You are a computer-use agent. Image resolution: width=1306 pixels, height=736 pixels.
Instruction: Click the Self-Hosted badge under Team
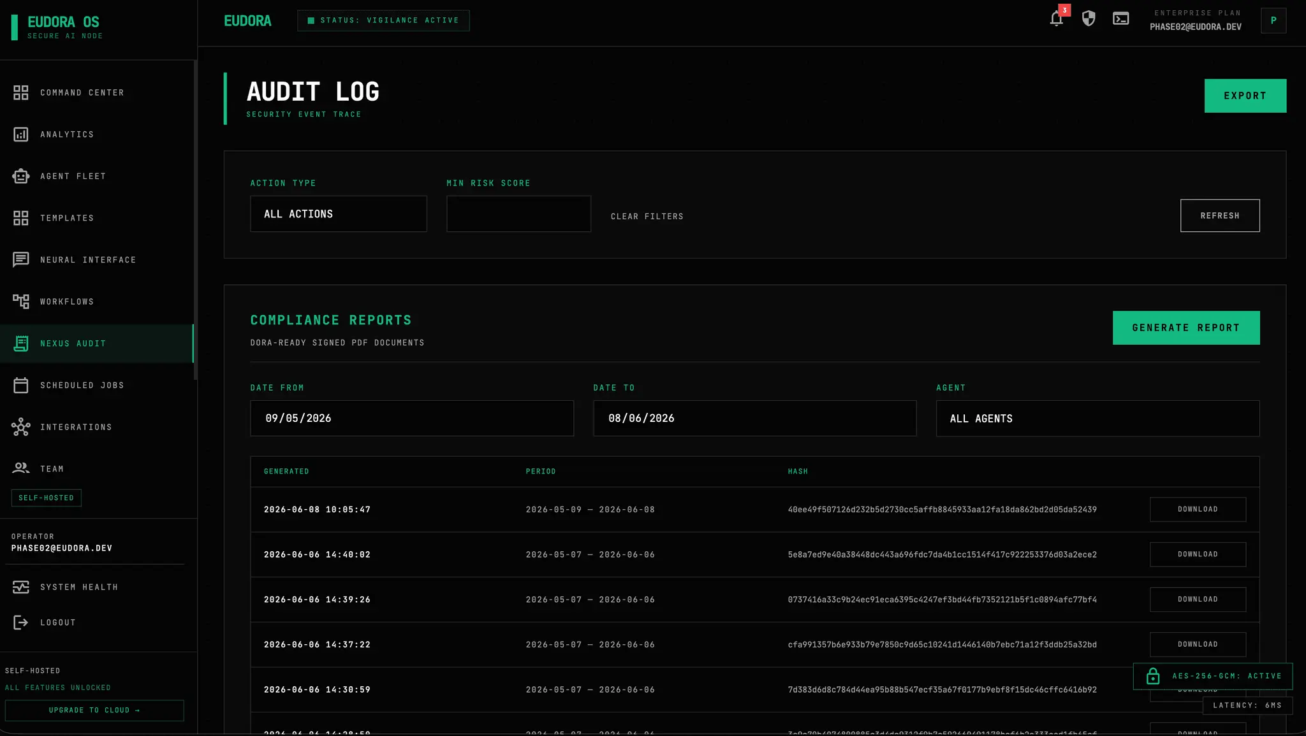[46, 498]
